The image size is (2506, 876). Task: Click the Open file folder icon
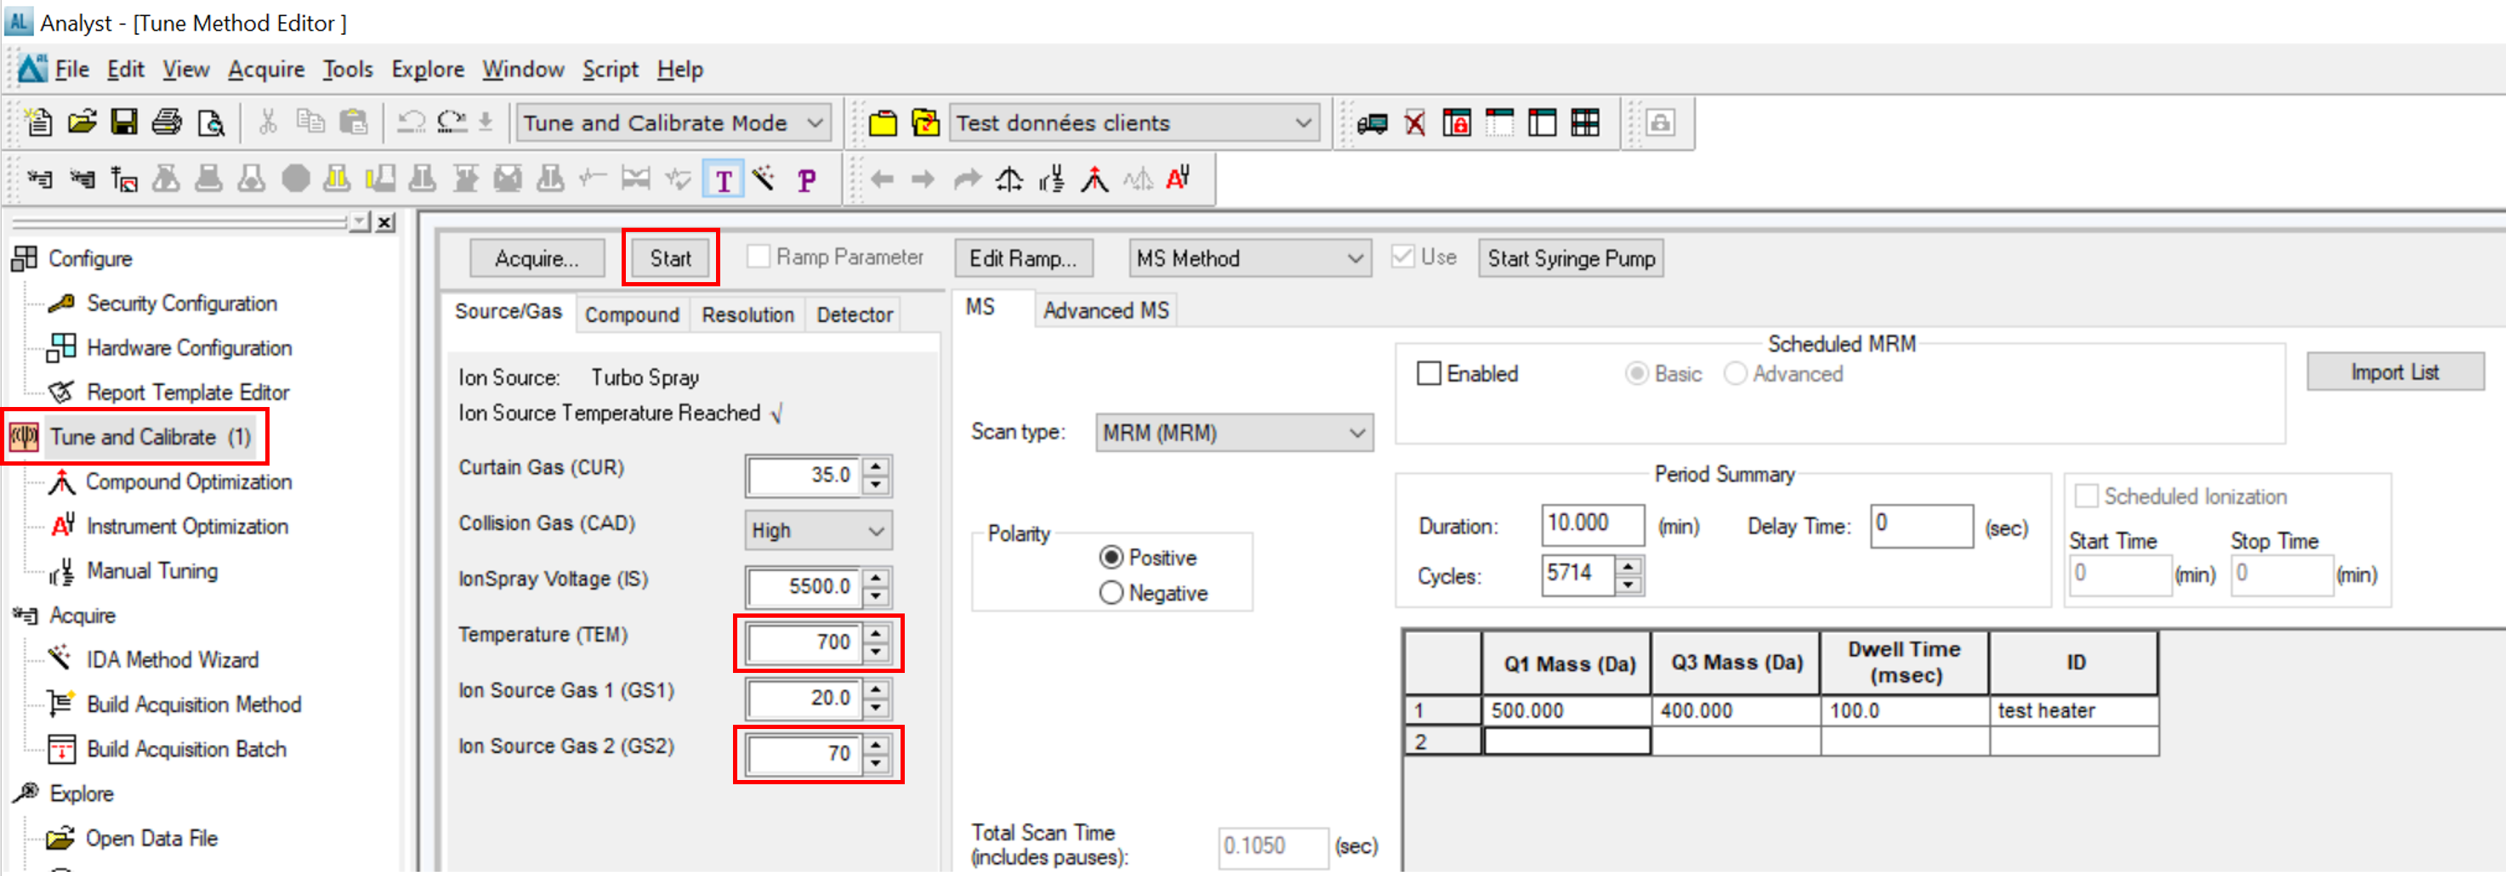click(x=82, y=122)
